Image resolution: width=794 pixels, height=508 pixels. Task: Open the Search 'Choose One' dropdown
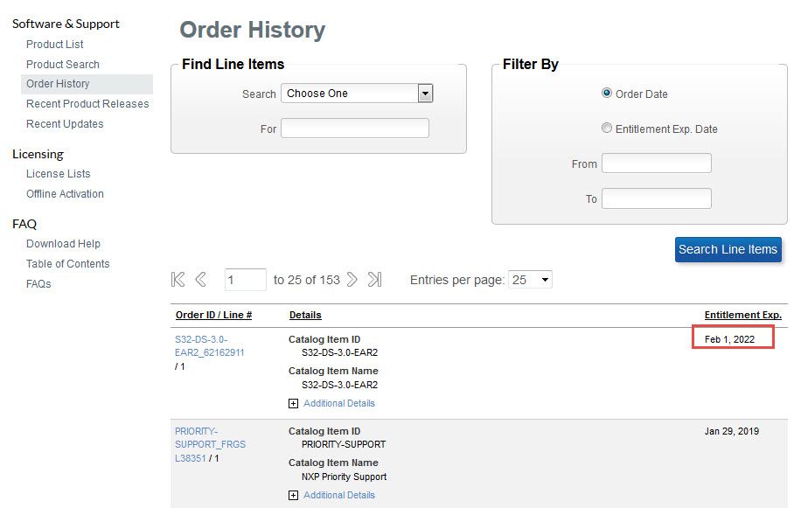click(x=357, y=94)
